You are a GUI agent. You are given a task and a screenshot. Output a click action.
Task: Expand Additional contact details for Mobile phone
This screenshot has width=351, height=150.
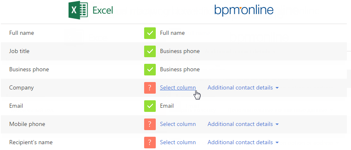(243, 124)
